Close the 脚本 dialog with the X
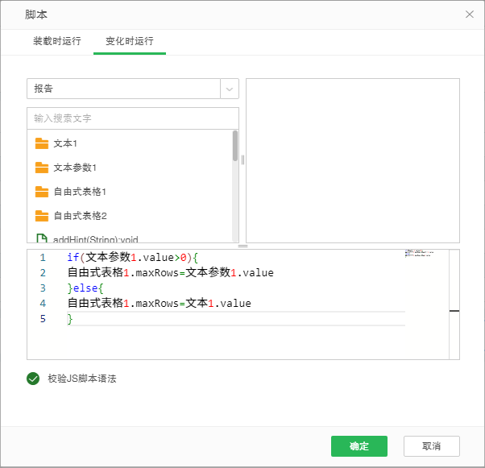485x468 pixels. click(x=470, y=14)
